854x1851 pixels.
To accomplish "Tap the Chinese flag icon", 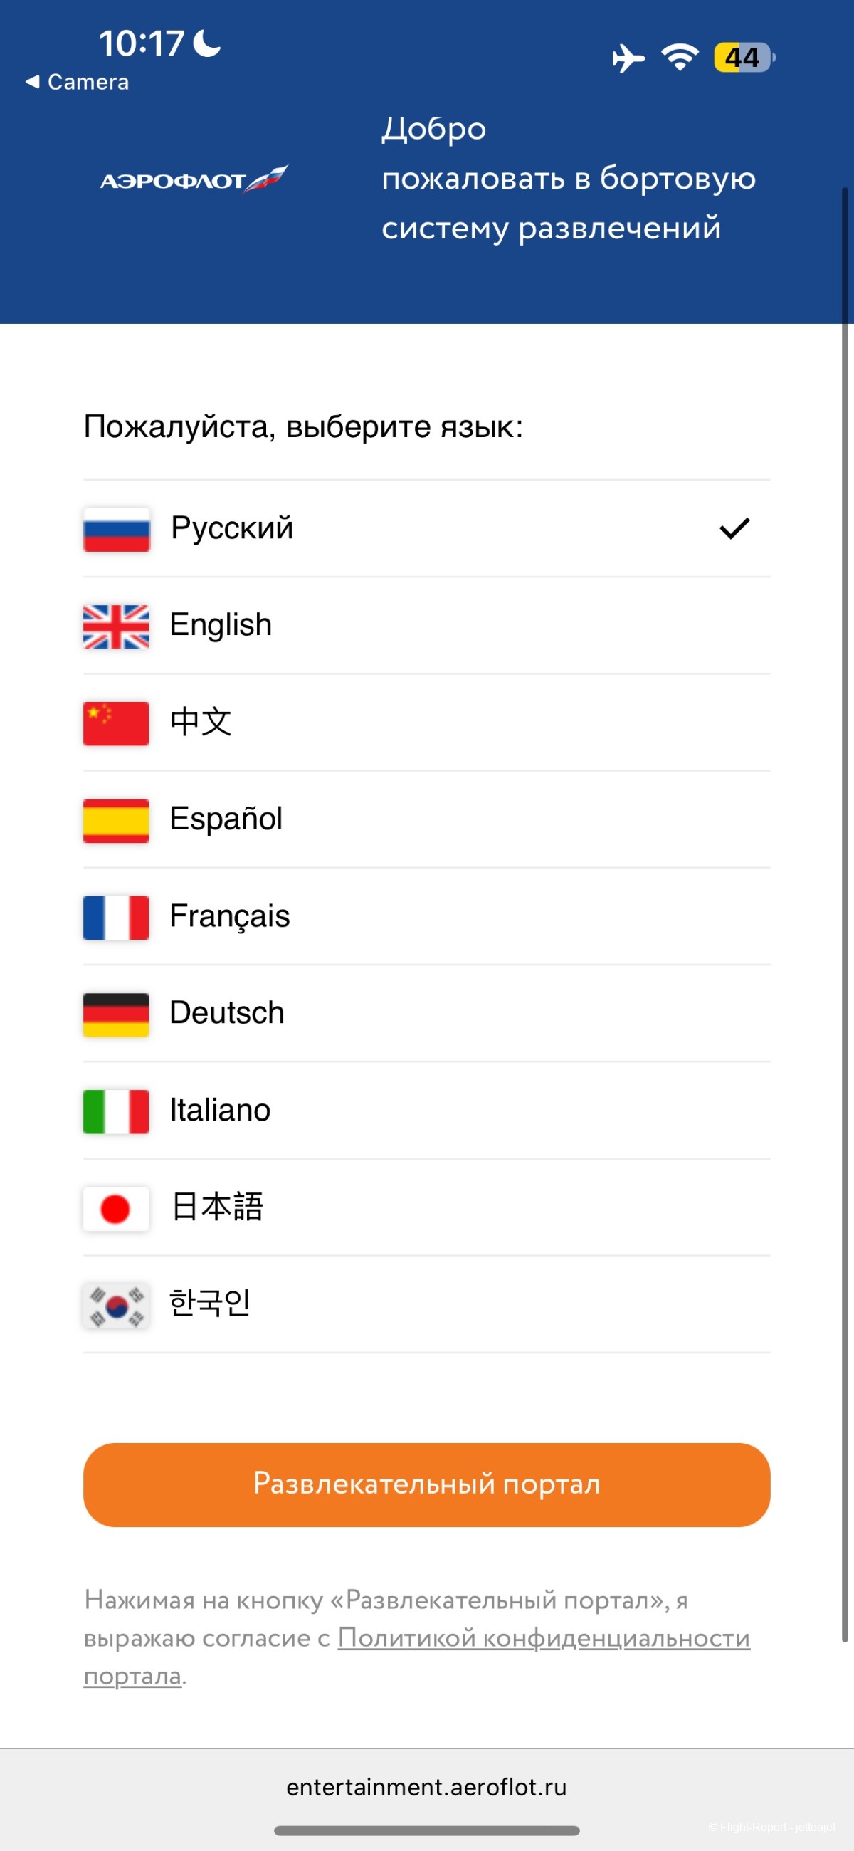I will pyautogui.click(x=116, y=723).
